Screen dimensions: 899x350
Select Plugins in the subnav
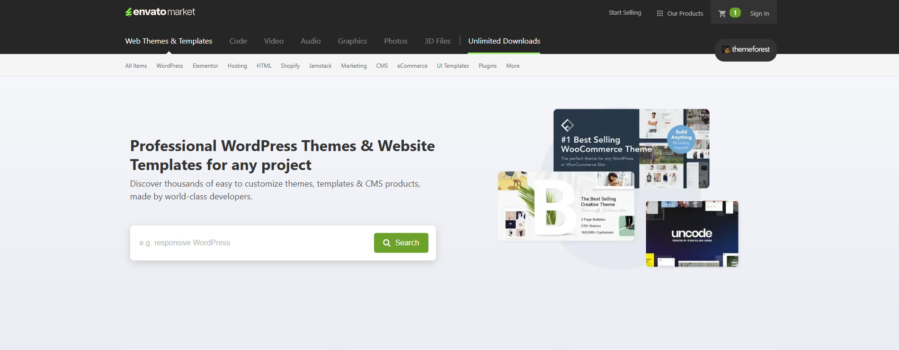pyautogui.click(x=488, y=66)
